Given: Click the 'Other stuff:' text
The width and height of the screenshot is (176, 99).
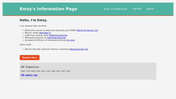Looking at the screenshot, I should 26,45.
